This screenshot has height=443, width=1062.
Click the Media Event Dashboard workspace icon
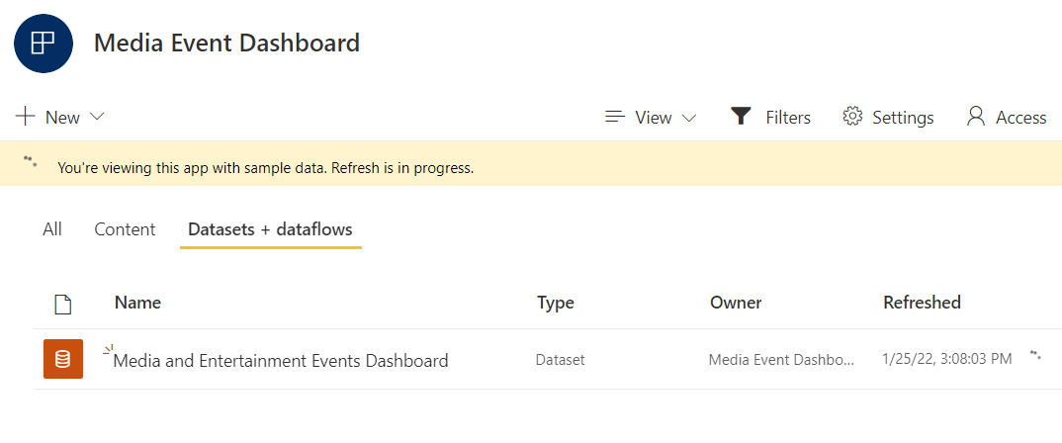pos(44,44)
